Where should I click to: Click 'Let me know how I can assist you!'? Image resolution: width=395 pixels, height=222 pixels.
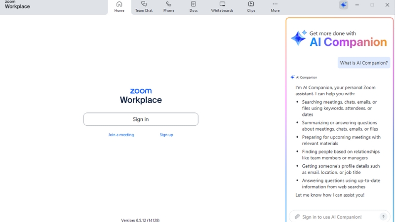[330, 195]
